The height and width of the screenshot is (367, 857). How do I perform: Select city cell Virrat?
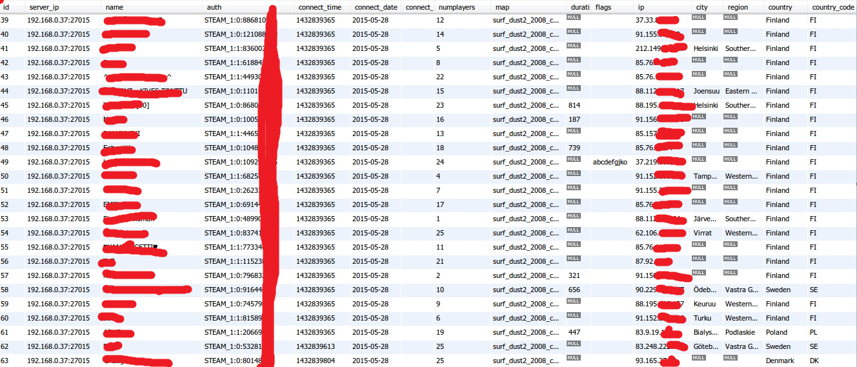click(703, 233)
